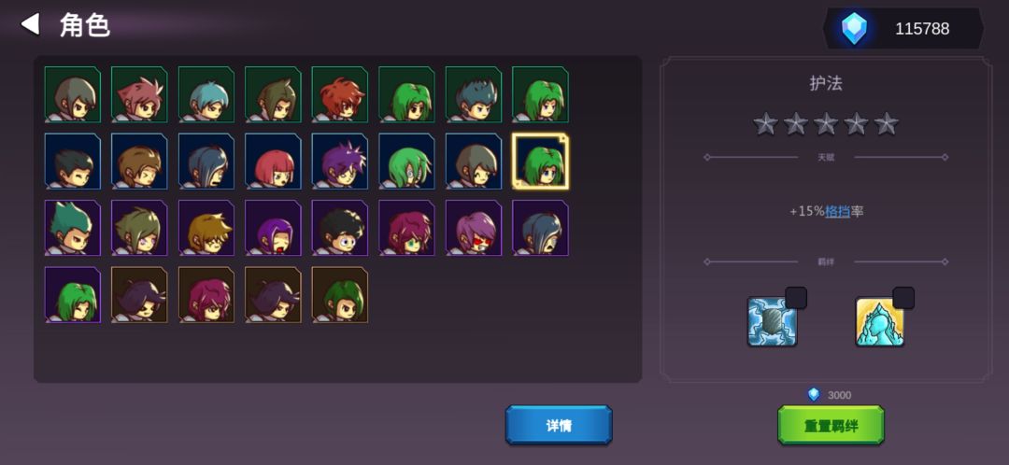The height and width of the screenshot is (465, 1009).
Task: Choose the dark green-haired character, brown frame
Action: [x=340, y=294]
